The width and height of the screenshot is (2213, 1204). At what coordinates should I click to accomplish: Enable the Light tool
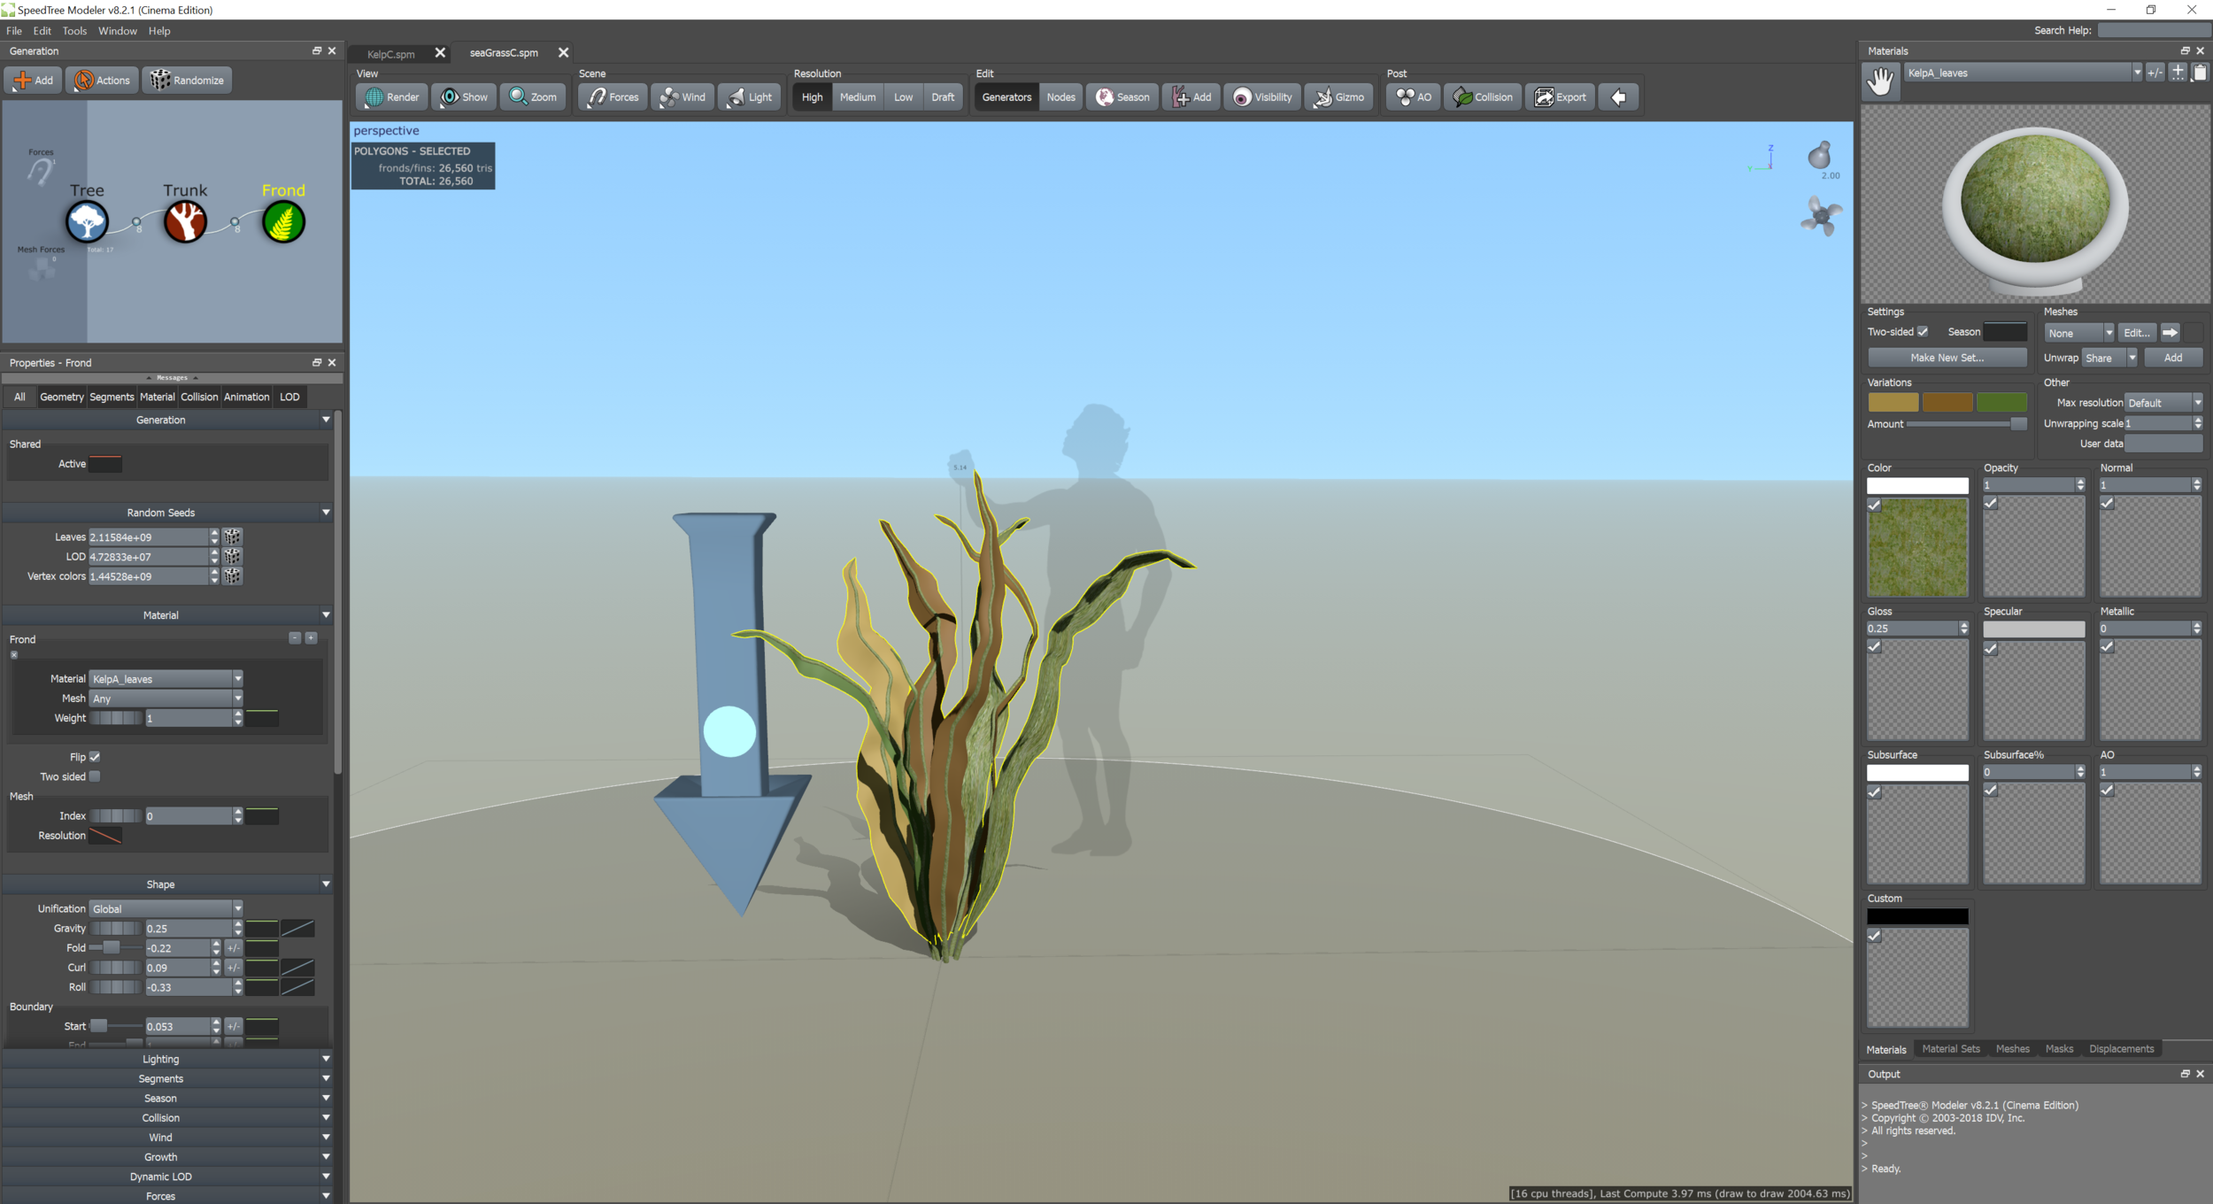pyautogui.click(x=749, y=96)
